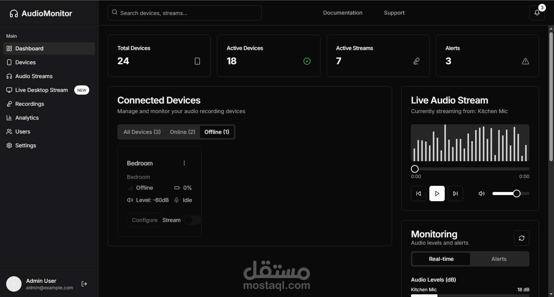Click the Live Desktop Stream monitor icon
554x297 pixels.
pos(9,90)
